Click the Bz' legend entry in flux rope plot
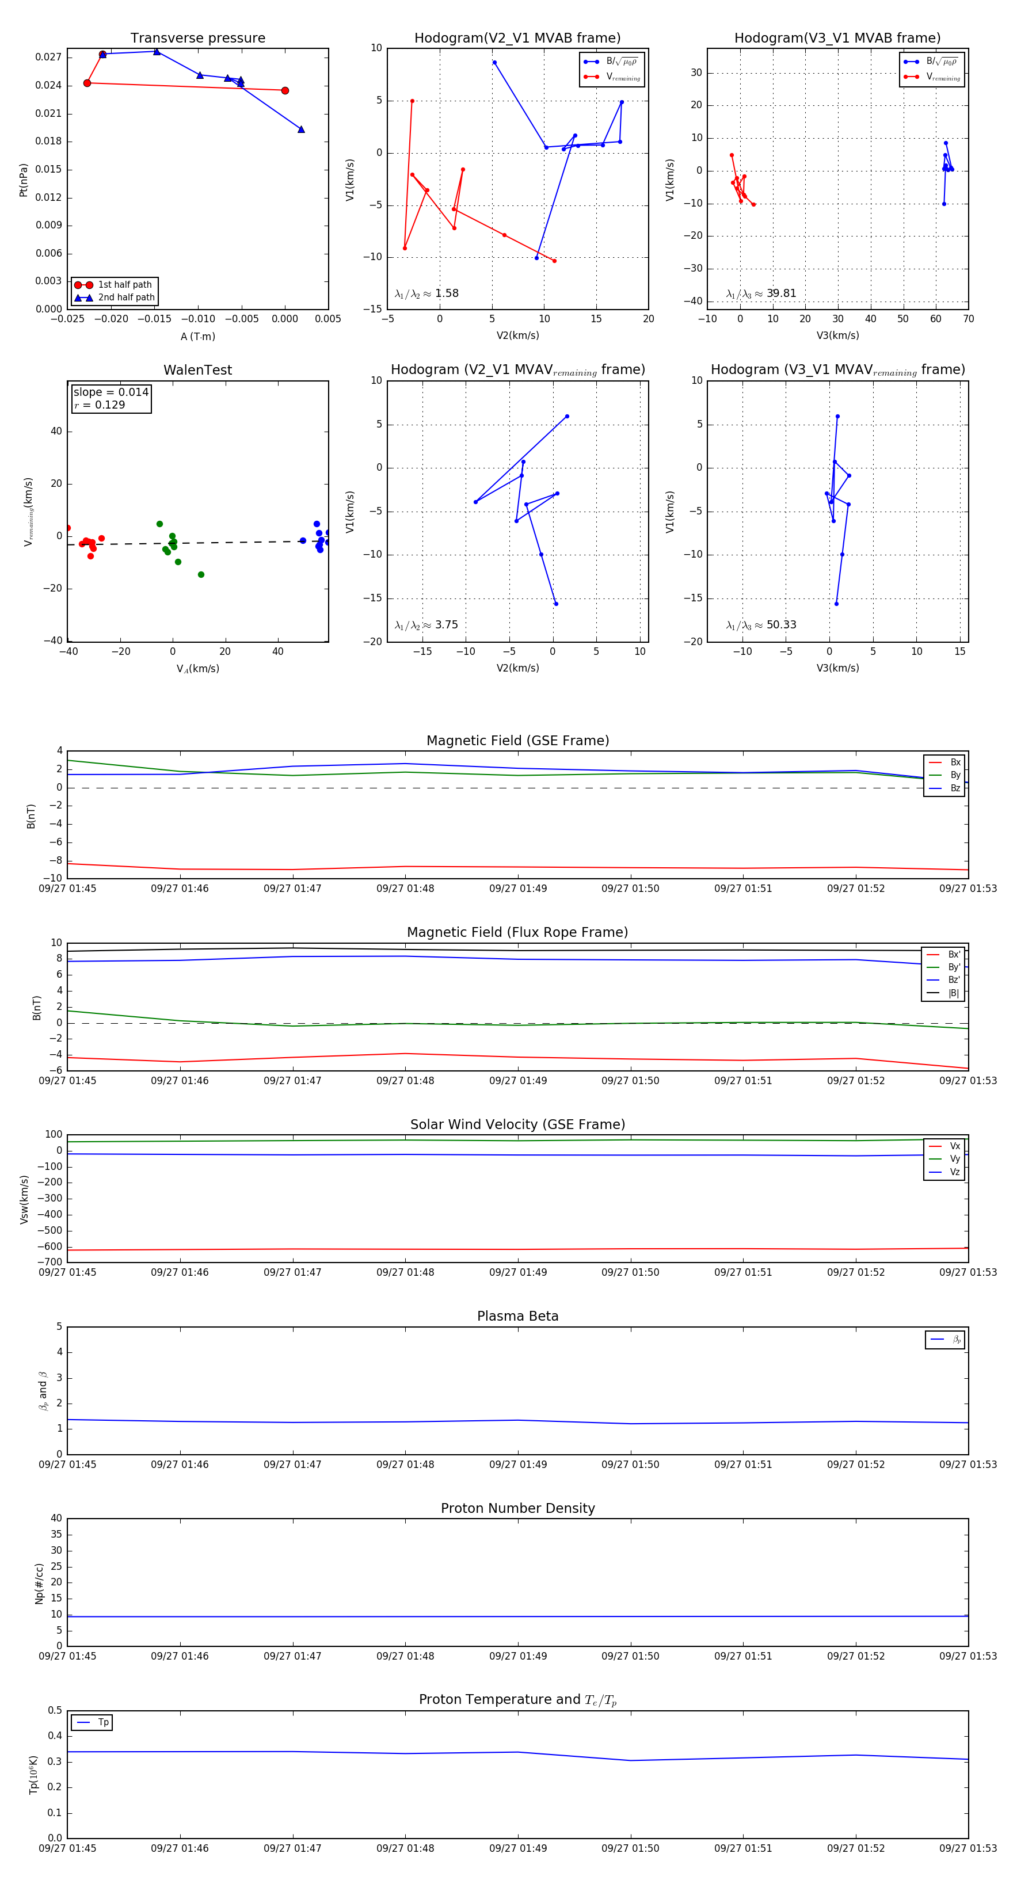The height and width of the screenshot is (1899, 1036). pyautogui.click(x=944, y=981)
